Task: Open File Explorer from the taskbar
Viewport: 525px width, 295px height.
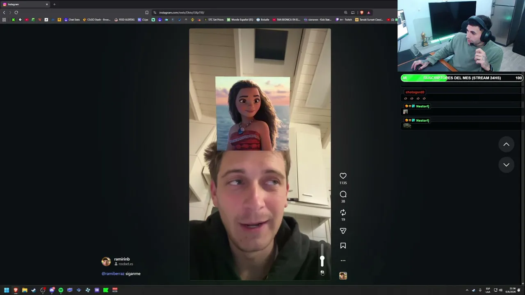Action: click(25, 290)
